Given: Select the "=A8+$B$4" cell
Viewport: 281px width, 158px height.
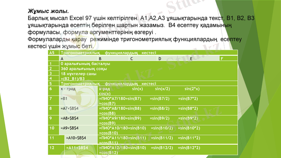Looking at the screenshot, I should click(x=69, y=118).
